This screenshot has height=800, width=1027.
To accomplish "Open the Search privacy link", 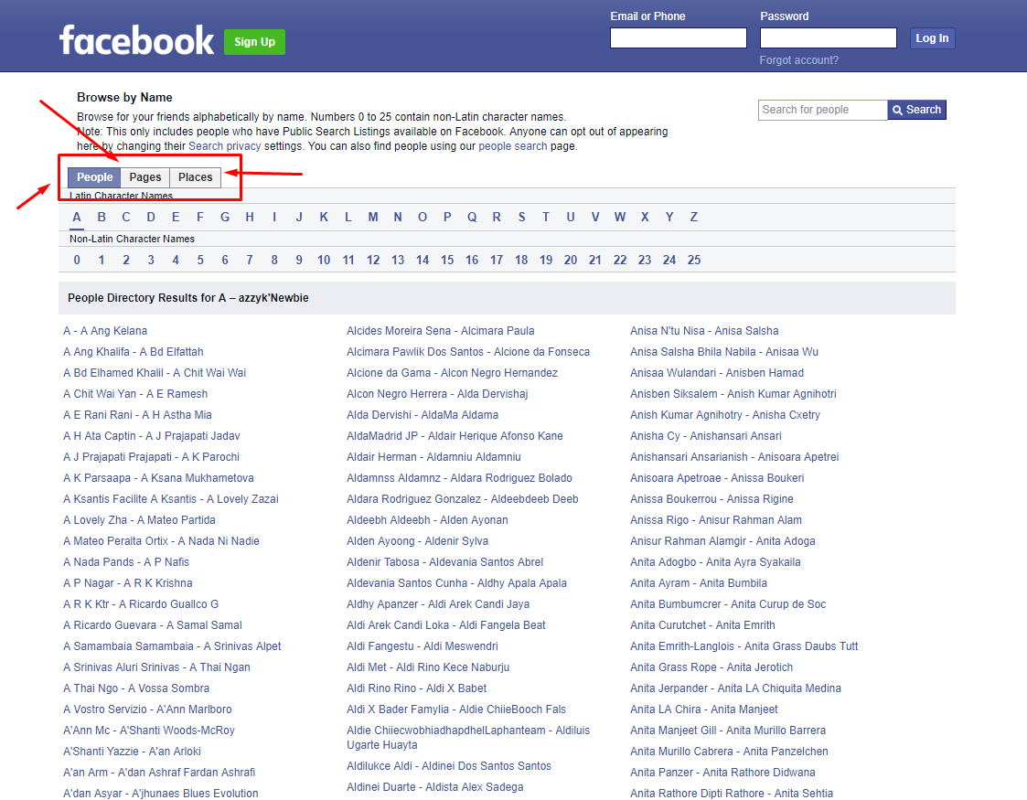I will (225, 146).
